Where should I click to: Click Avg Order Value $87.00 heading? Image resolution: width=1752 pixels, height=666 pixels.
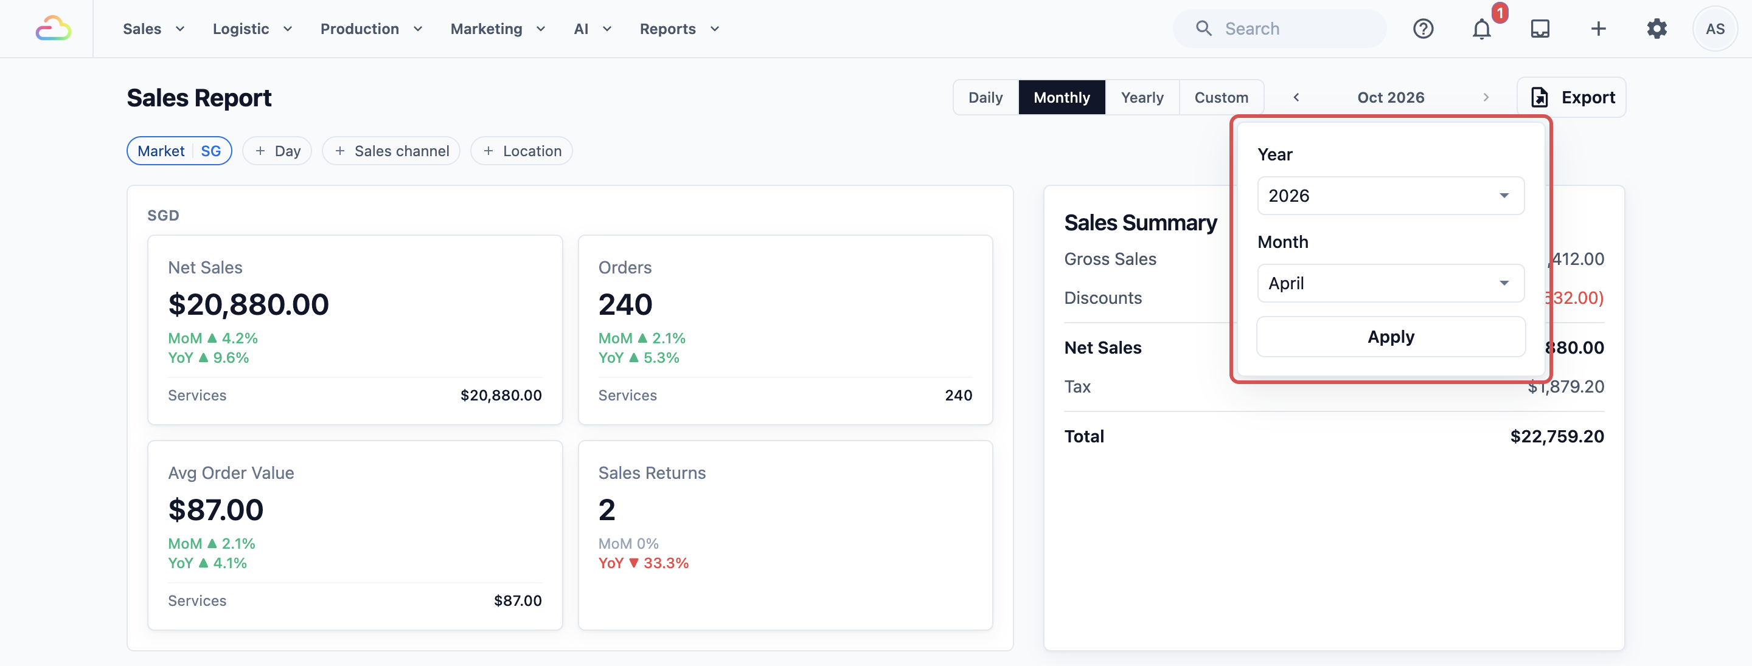click(x=215, y=510)
